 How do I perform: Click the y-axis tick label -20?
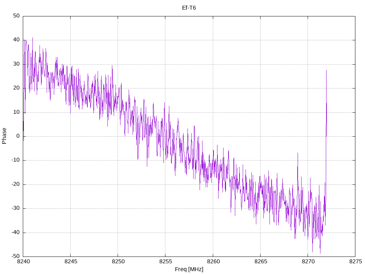point(16,184)
